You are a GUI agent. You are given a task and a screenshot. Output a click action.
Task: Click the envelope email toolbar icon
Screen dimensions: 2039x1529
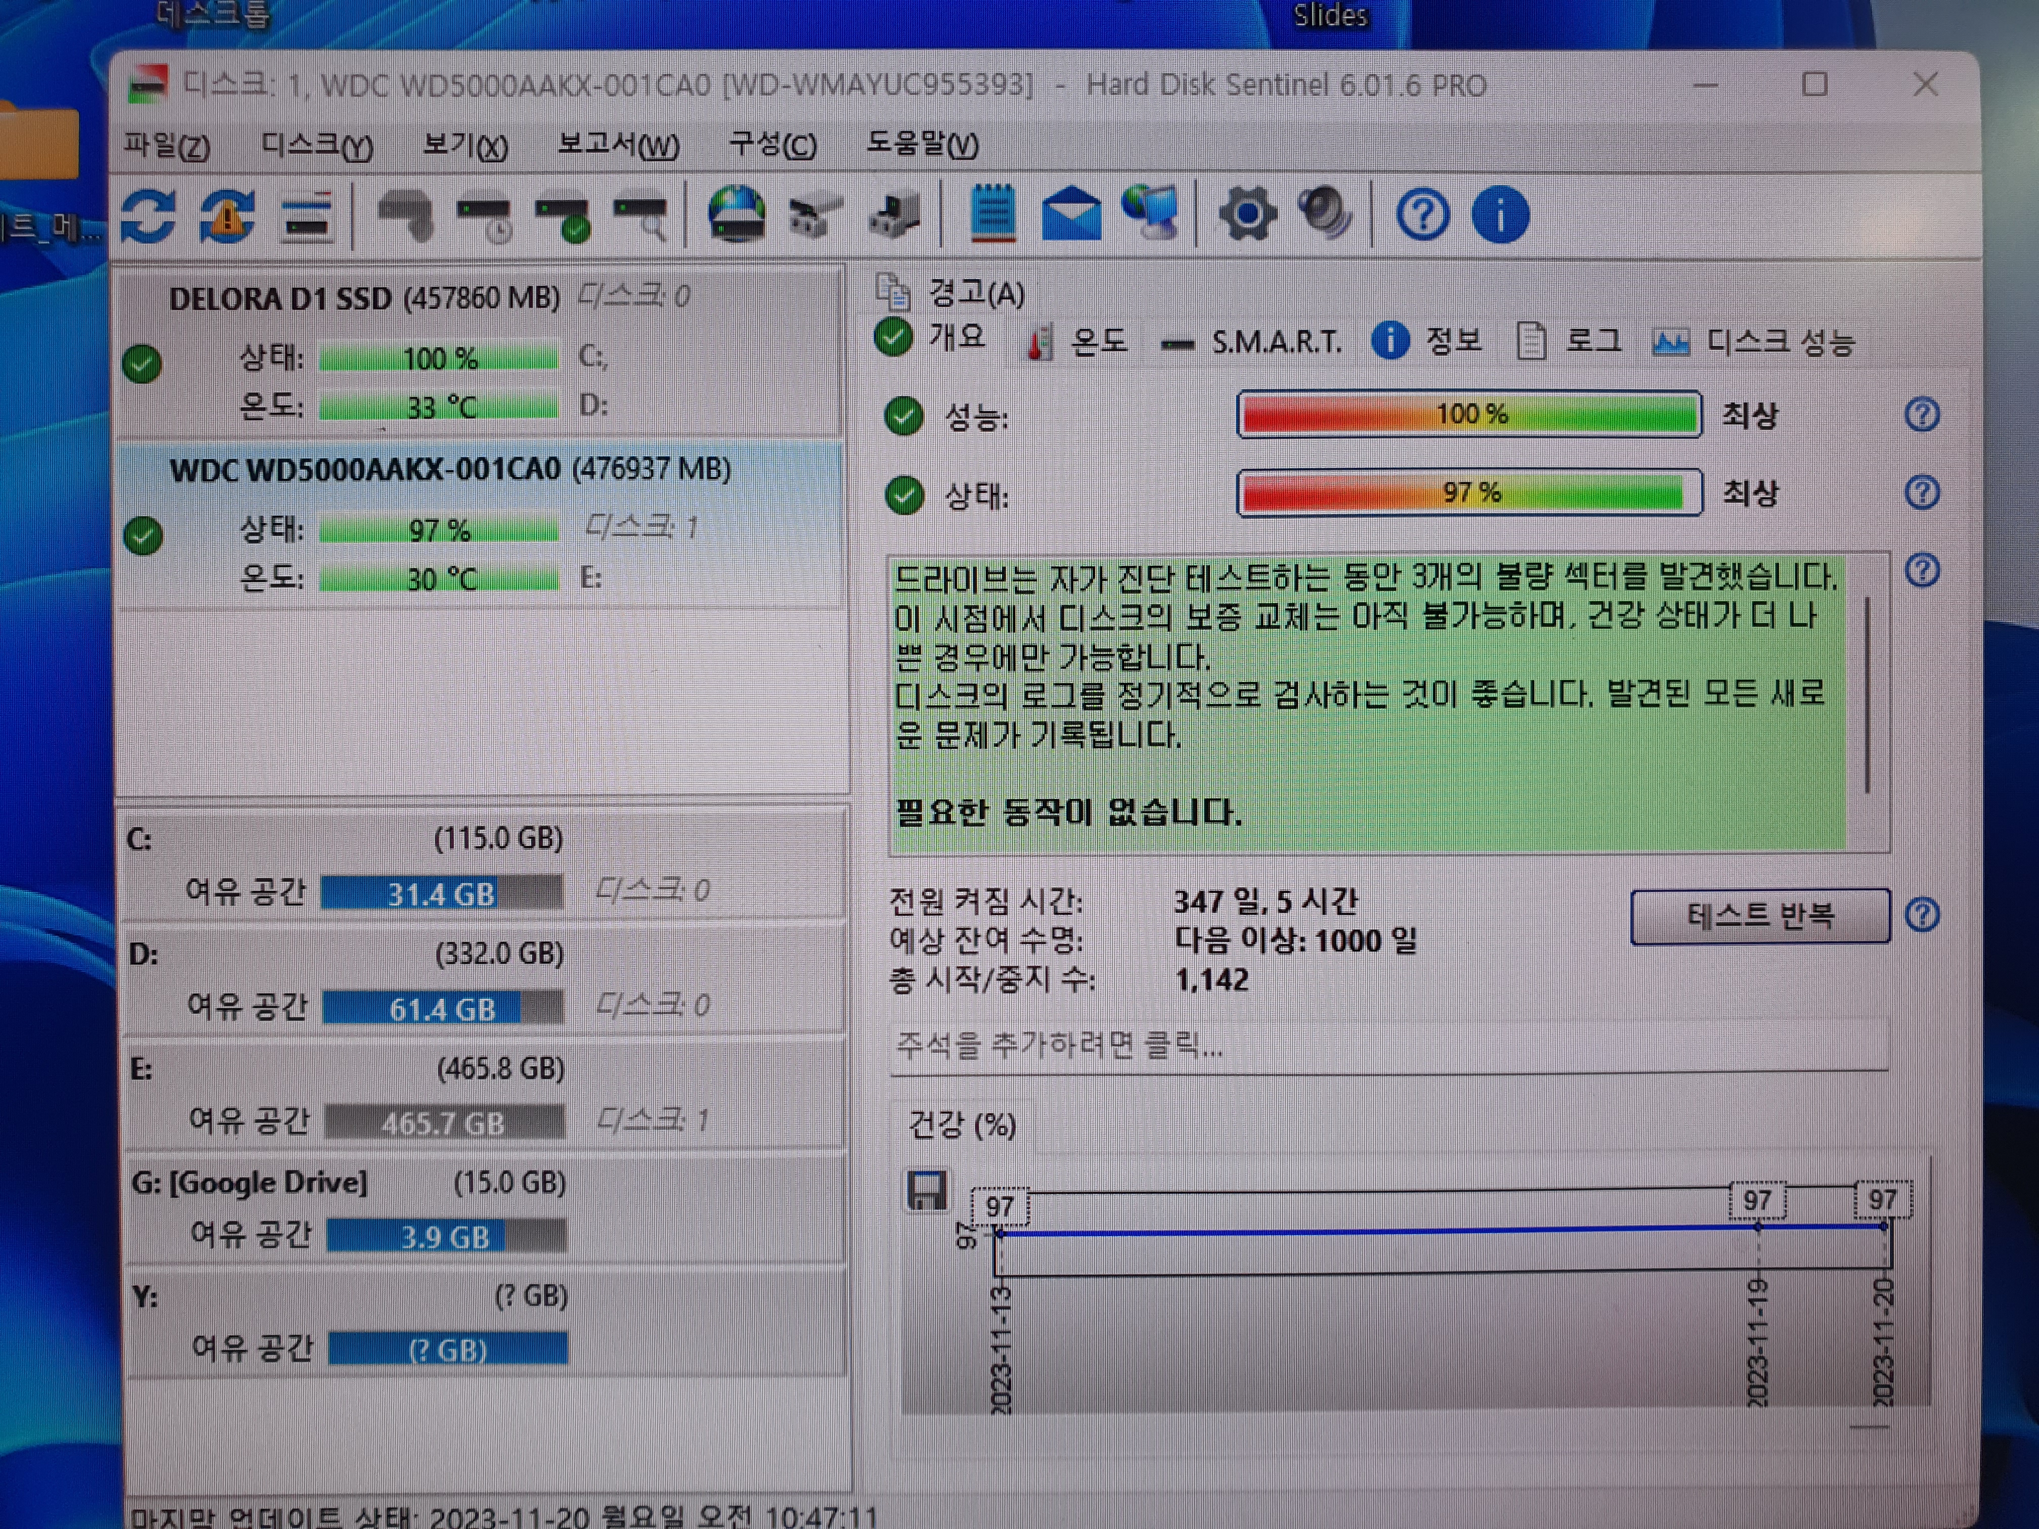pyautogui.click(x=1071, y=215)
